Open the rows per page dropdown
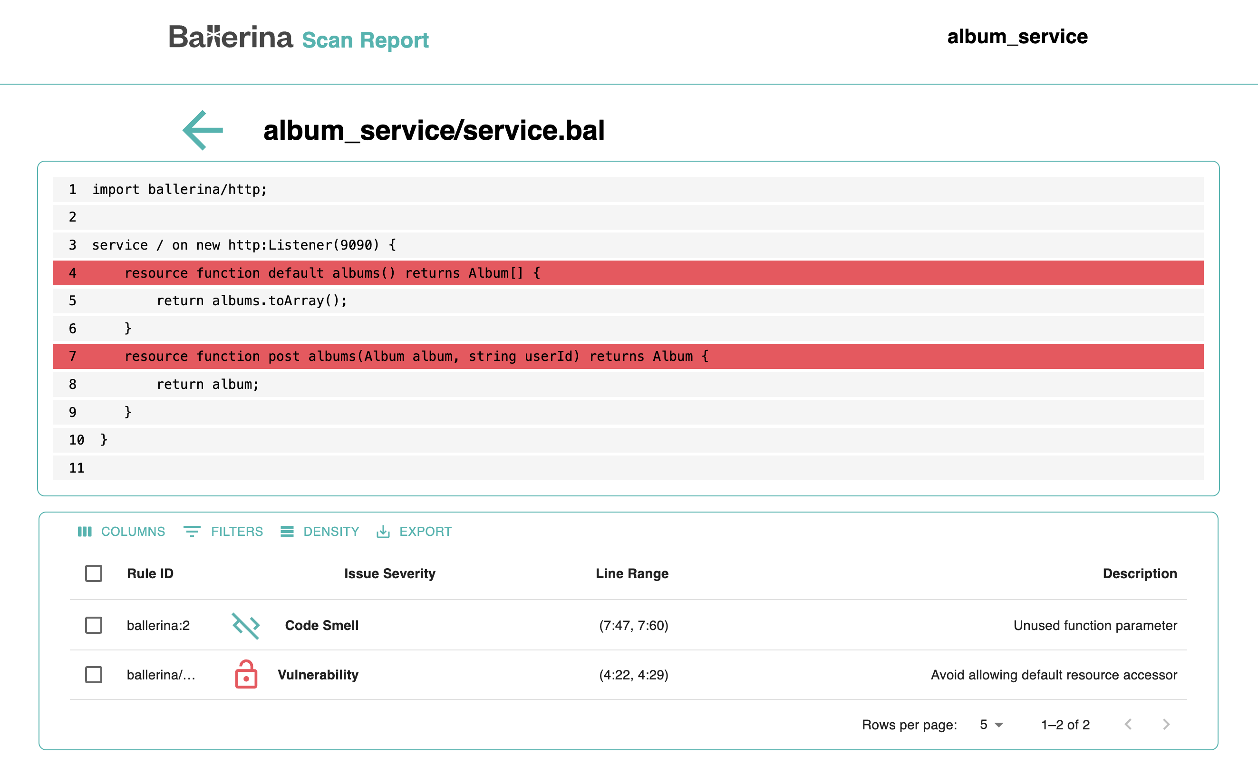 click(991, 724)
